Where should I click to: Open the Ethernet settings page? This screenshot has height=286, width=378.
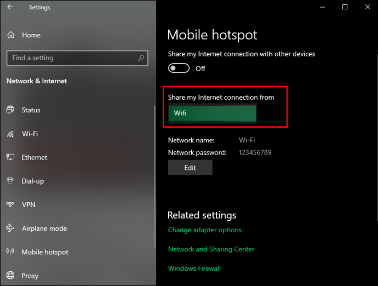pyautogui.click(x=34, y=157)
